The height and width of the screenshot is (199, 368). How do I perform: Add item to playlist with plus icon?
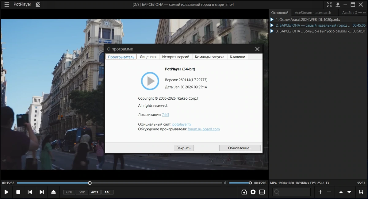point(320,192)
